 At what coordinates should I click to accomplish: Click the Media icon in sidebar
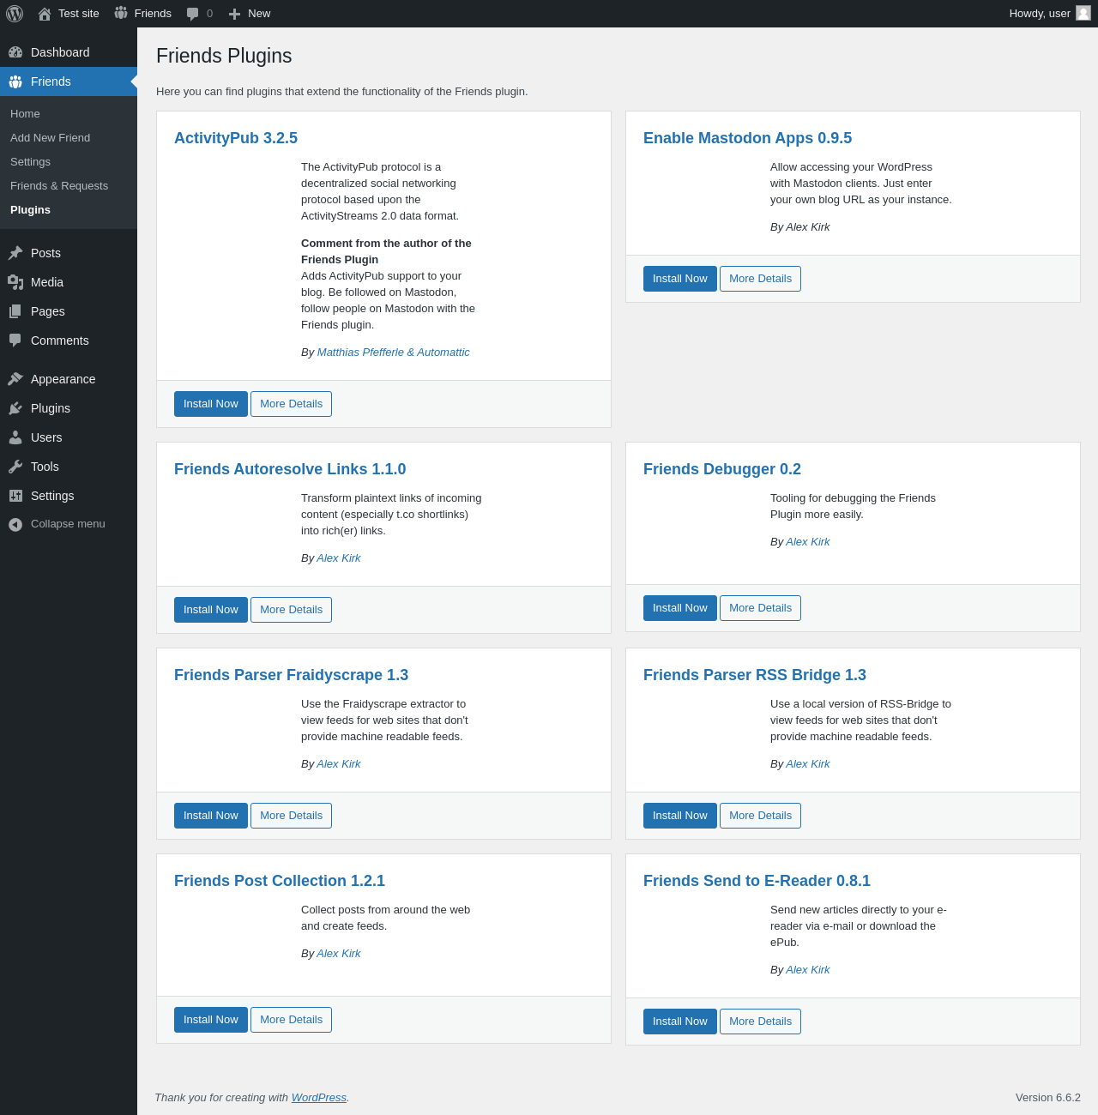[15, 282]
